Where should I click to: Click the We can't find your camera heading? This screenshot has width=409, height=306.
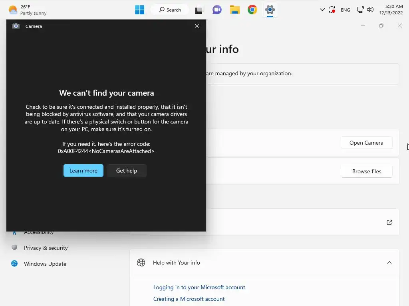(x=106, y=93)
